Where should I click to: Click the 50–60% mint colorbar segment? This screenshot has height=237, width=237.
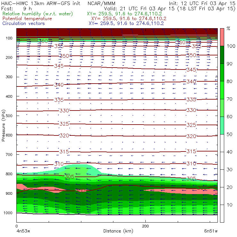(x=222, y=126)
